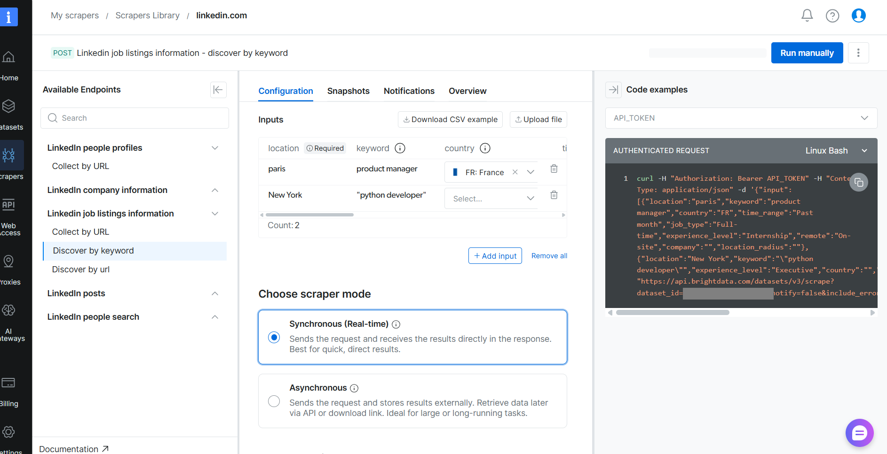Image resolution: width=887 pixels, height=454 pixels.
Task: Open the live chat bubble
Action: pos(859,433)
